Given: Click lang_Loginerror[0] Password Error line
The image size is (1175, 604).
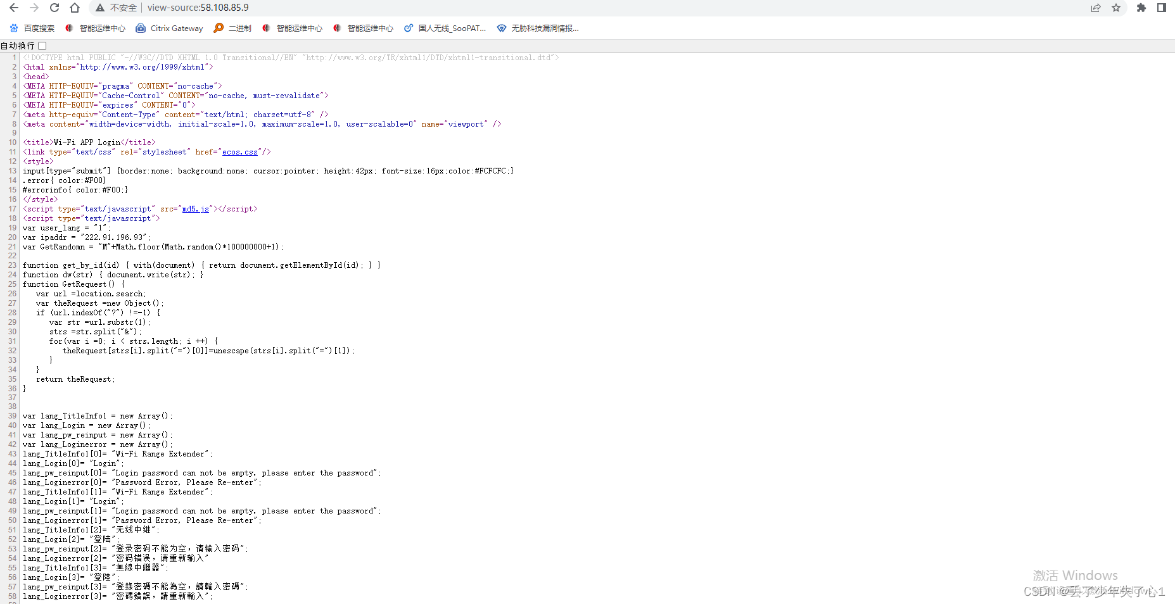Looking at the screenshot, I should tap(142, 482).
